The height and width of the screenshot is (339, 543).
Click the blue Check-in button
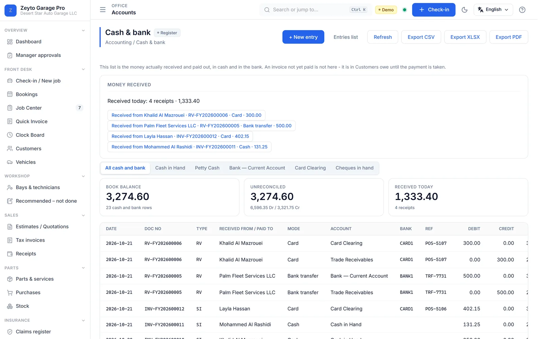click(x=433, y=9)
